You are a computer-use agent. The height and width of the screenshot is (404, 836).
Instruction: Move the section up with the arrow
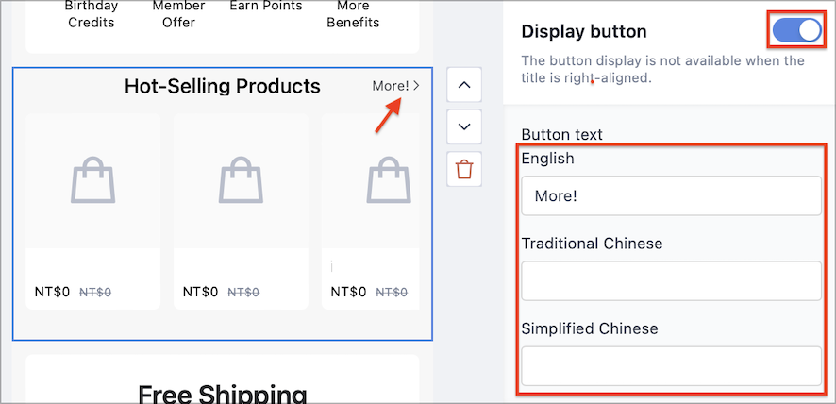[x=464, y=84]
